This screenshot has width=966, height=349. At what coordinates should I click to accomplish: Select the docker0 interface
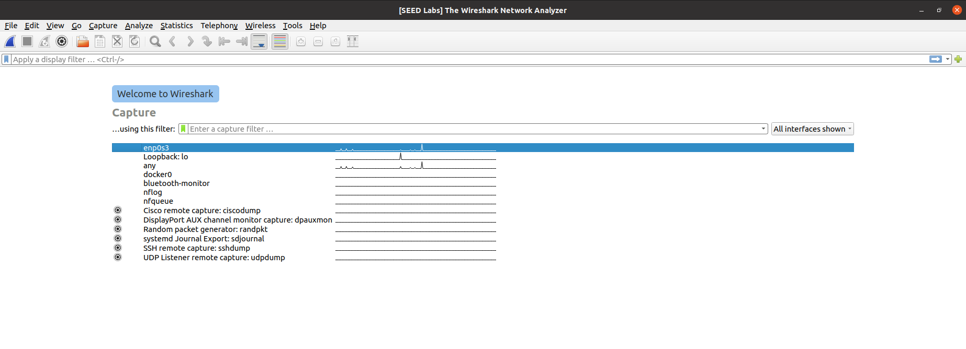click(483, 174)
